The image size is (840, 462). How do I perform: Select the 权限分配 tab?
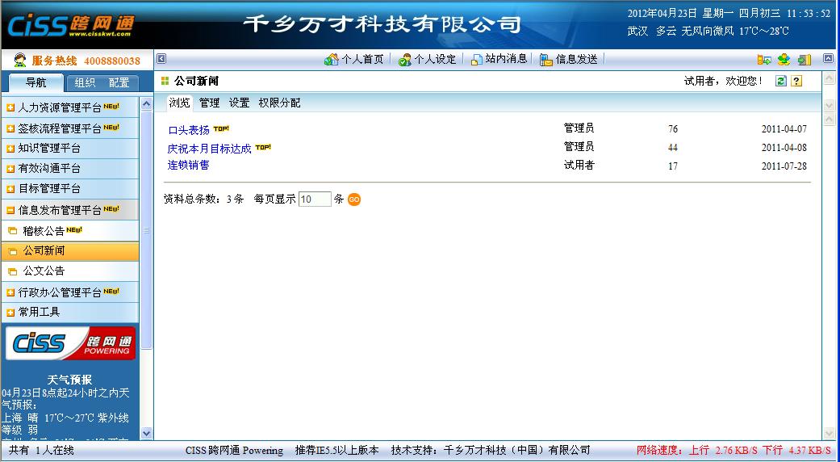tap(280, 103)
